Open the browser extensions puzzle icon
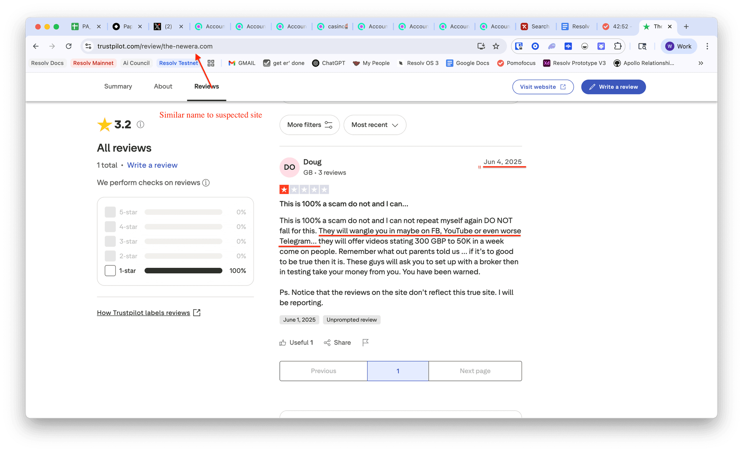This screenshot has height=452, width=743. tap(618, 46)
